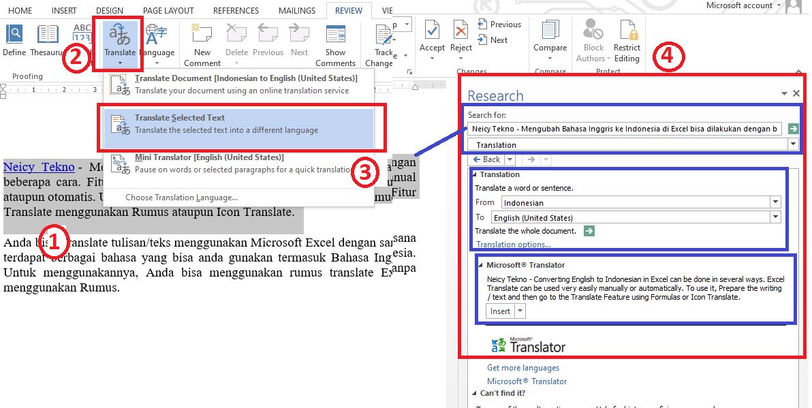Click the Back button in Research pane

pyautogui.click(x=486, y=159)
